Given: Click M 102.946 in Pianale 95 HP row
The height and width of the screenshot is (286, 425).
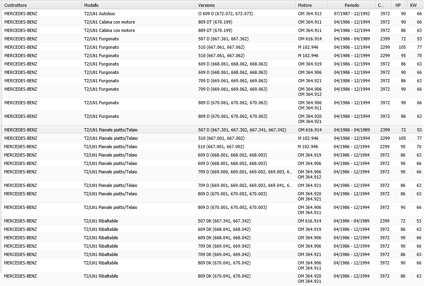Looking at the screenshot, I should [x=308, y=147].
